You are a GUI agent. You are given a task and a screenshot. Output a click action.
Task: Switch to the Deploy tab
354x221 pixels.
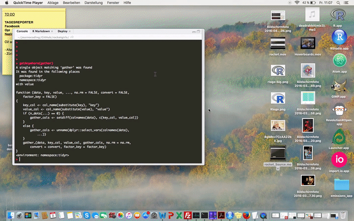pyautogui.click(x=62, y=31)
